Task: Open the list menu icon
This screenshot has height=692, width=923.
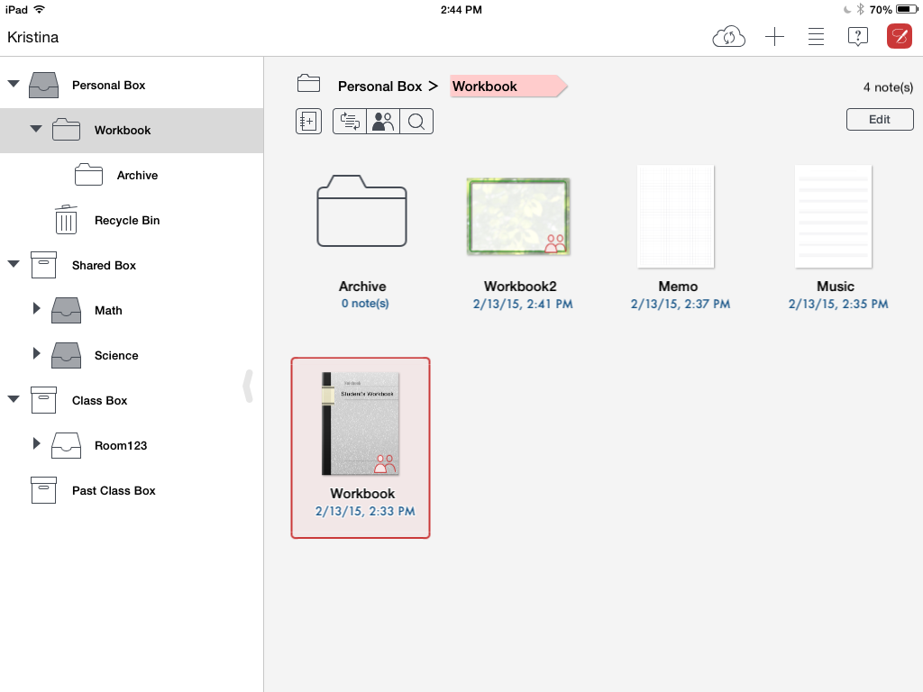Action: click(x=816, y=36)
